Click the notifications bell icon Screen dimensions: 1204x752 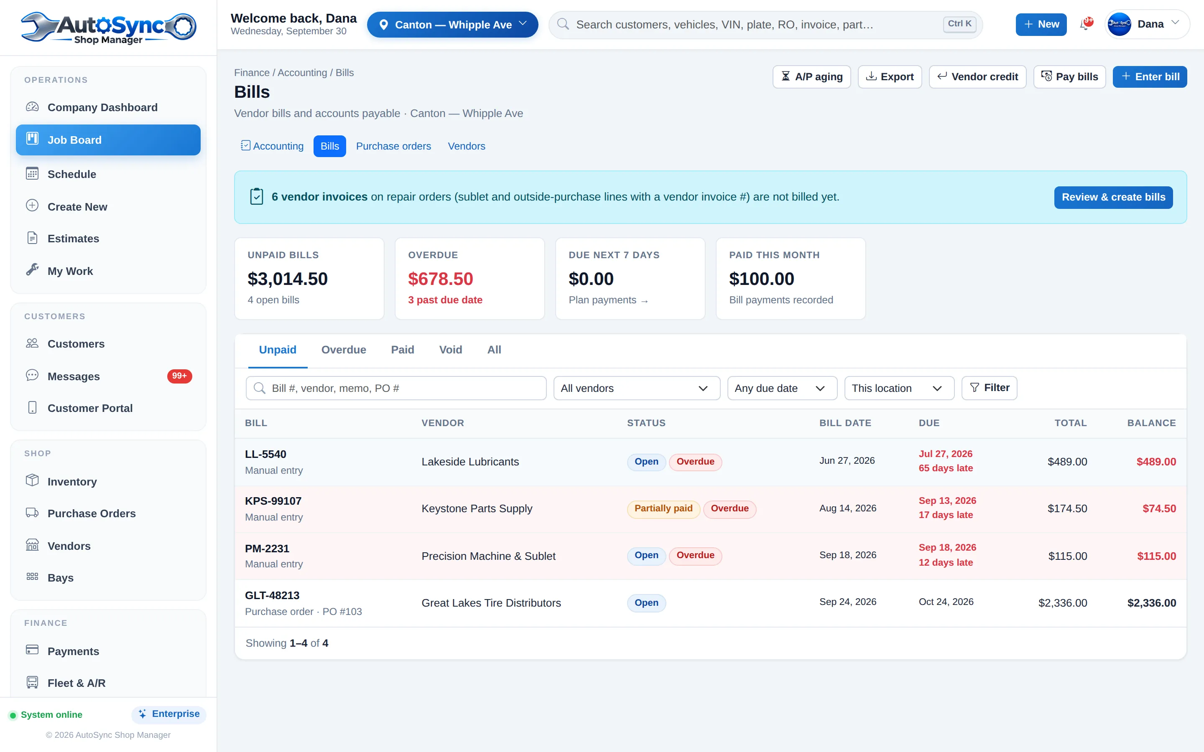pyautogui.click(x=1086, y=24)
